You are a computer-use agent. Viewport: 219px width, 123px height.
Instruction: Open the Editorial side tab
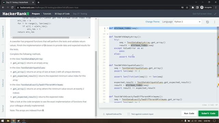coord(3,83)
